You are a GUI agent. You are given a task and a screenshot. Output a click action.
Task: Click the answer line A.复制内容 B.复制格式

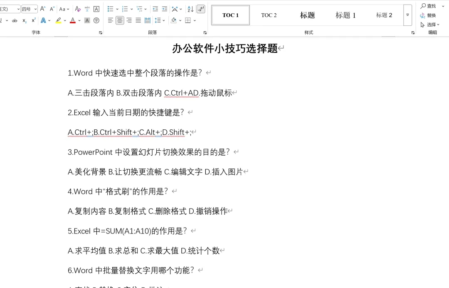pos(148,211)
